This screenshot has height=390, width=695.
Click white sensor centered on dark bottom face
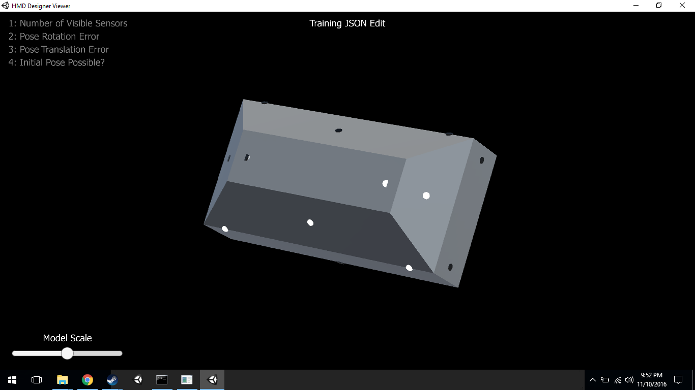(x=310, y=222)
